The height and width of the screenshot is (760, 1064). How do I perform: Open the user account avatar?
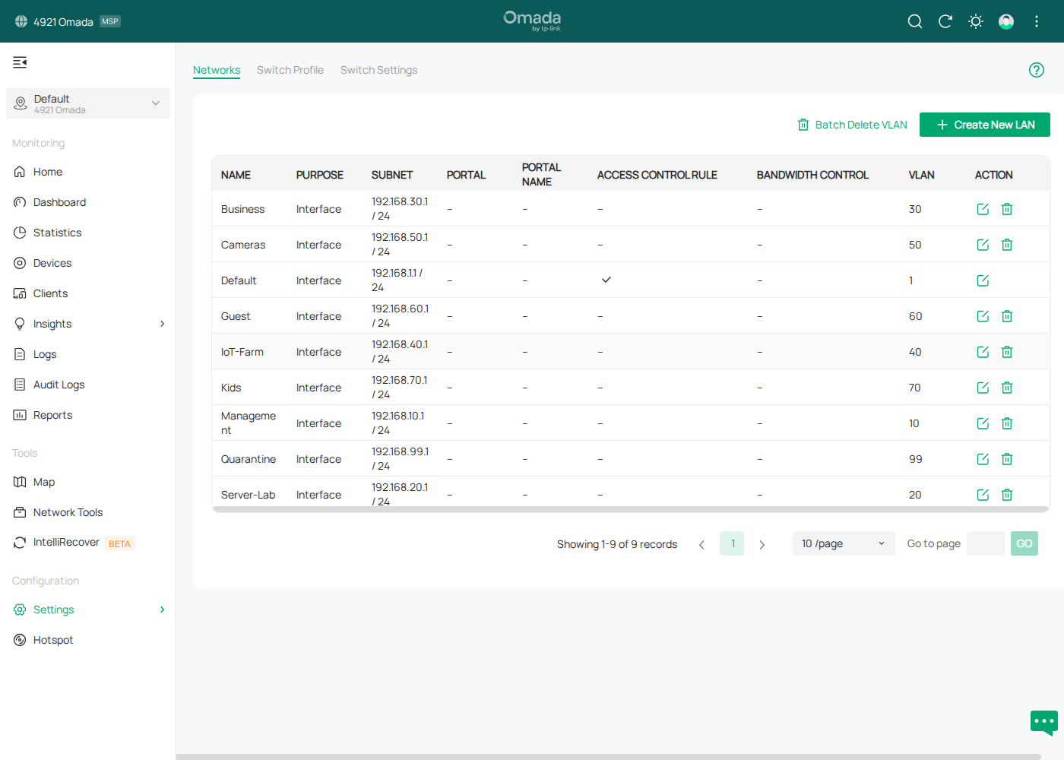(1006, 21)
